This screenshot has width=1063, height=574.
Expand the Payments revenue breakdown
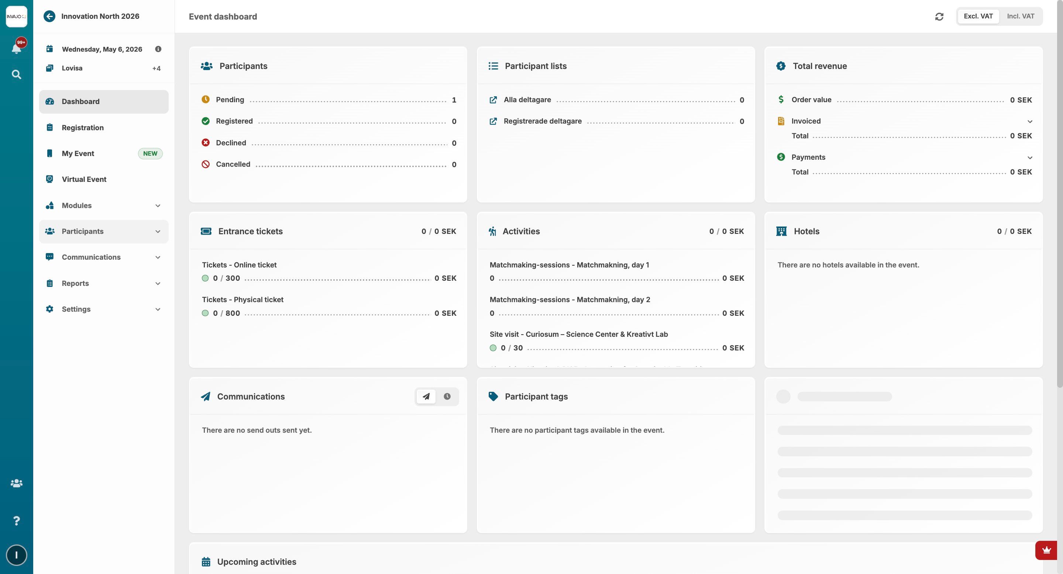1029,158
